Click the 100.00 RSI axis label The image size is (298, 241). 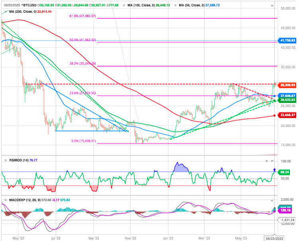(x=286, y=161)
